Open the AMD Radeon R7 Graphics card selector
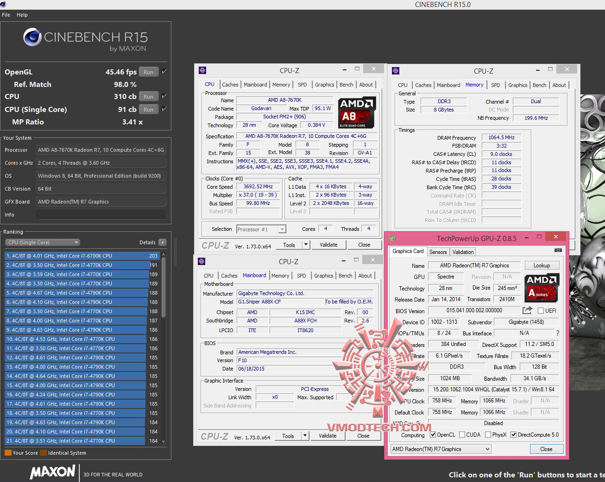This screenshot has height=482, width=605. point(441,449)
